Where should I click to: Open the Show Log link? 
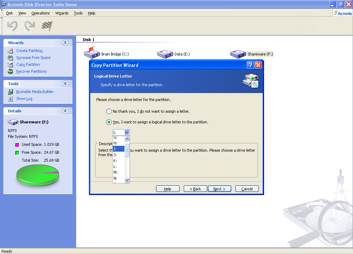click(24, 99)
